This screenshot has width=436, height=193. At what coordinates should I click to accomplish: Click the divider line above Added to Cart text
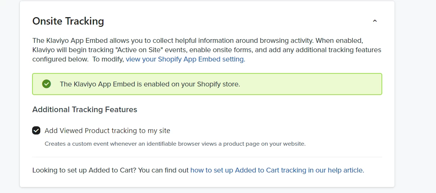[x=207, y=157]
